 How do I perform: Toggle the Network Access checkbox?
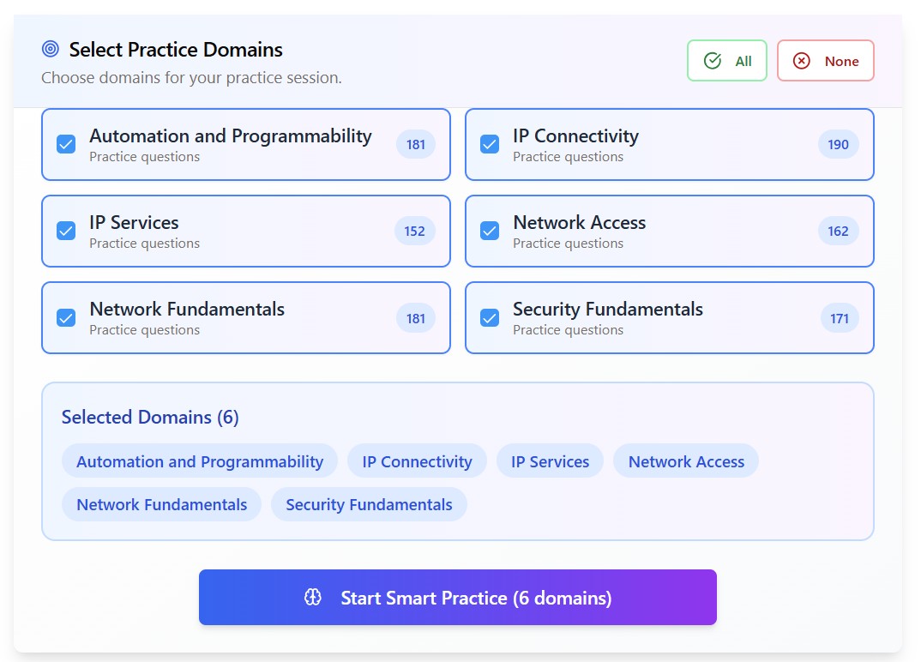490,231
